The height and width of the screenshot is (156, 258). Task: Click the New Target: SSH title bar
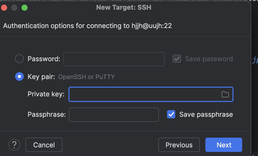[124, 8]
